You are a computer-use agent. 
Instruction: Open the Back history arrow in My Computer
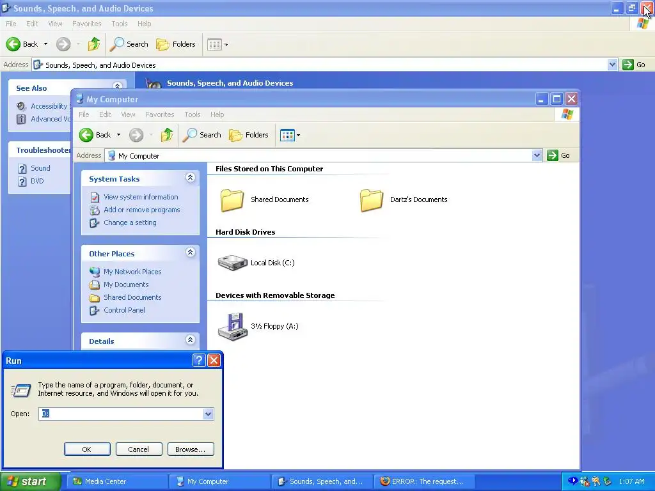click(118, 135)
